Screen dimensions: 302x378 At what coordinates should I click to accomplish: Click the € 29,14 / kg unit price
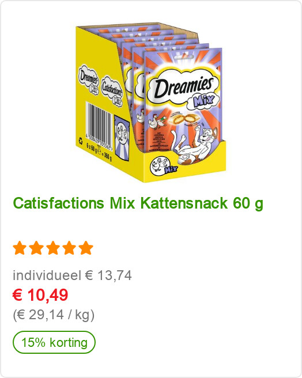54,315
